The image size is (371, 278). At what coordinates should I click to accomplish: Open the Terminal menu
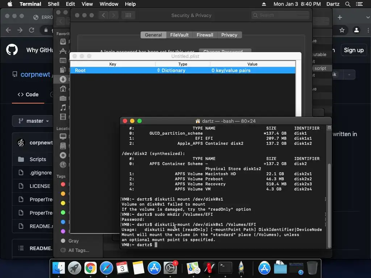[30, 4]
